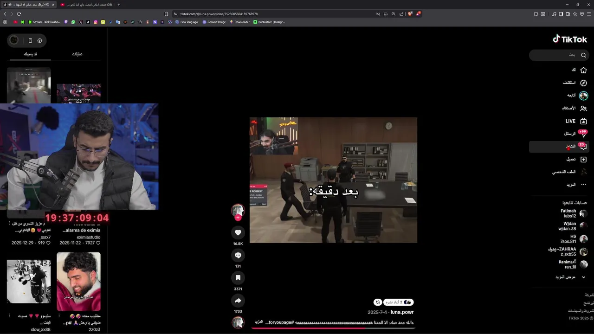
Task: Open the Downloader bookmark
Action: click(x=239, y=22)
